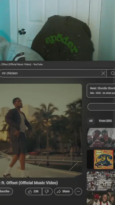Open the blue telephone artwork video

point(101,159)
